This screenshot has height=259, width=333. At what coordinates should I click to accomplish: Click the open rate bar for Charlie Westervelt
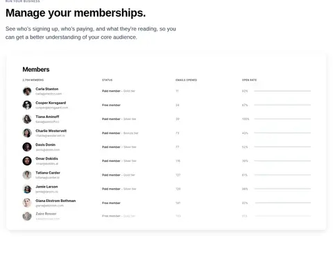282,133
